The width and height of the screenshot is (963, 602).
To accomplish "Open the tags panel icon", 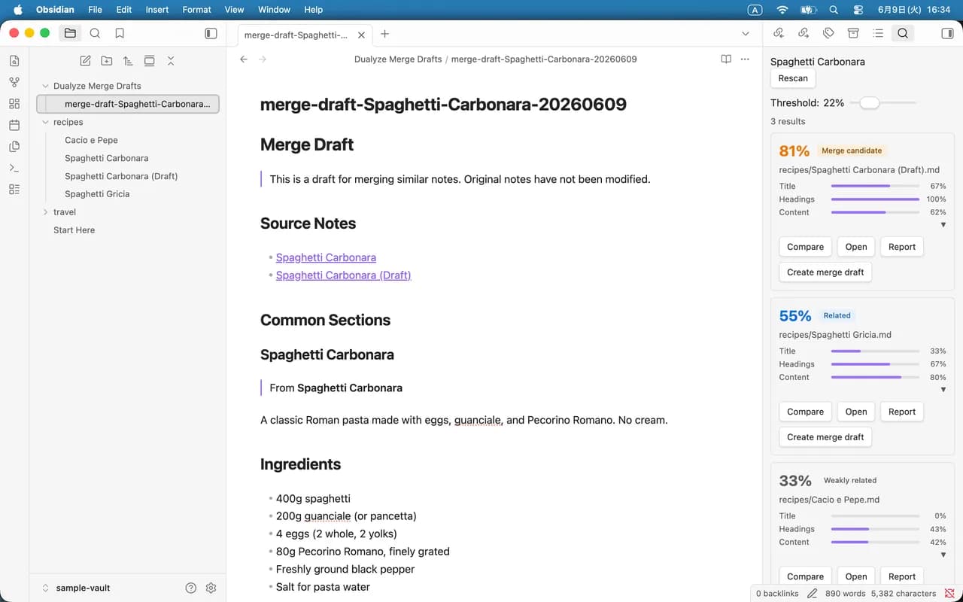I will pyautogui.click(x=828, y=33).
